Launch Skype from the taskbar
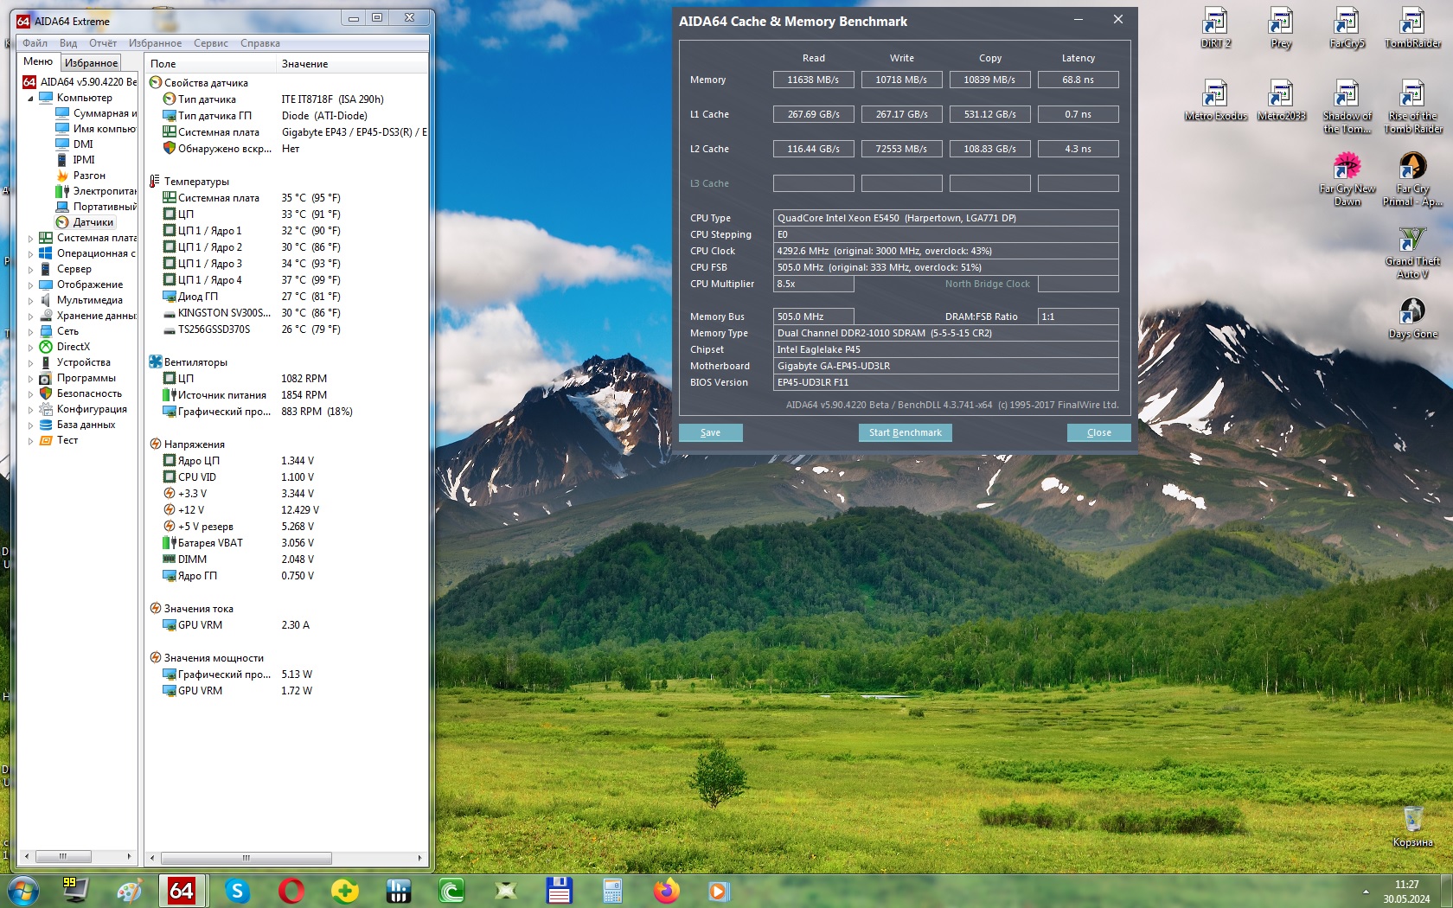This screenshot has height=908, width=1453. [237, 891]
